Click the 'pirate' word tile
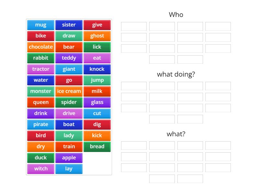 click(x=41, y=124)
